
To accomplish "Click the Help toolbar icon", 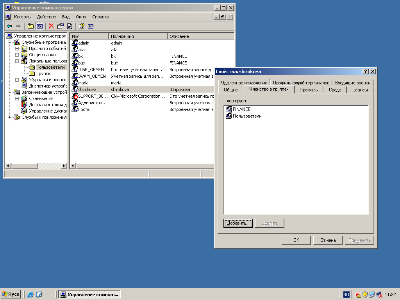I will (x=82, y=26).
